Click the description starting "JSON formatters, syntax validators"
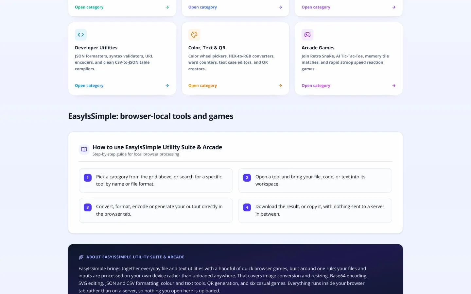 [114, 62]
